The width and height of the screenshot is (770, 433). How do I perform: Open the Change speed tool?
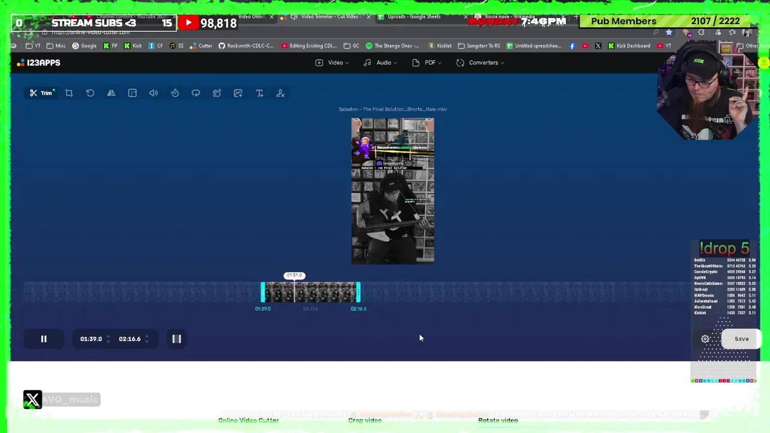174,93
